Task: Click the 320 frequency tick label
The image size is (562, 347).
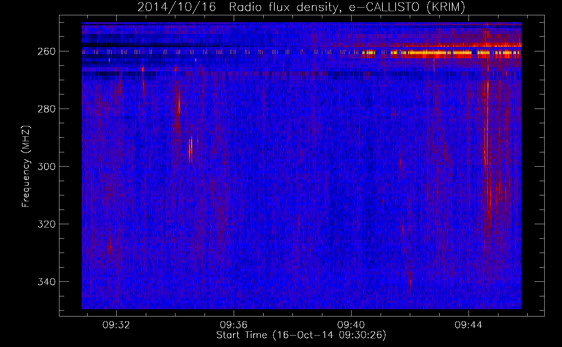Action: pos(47,224)
